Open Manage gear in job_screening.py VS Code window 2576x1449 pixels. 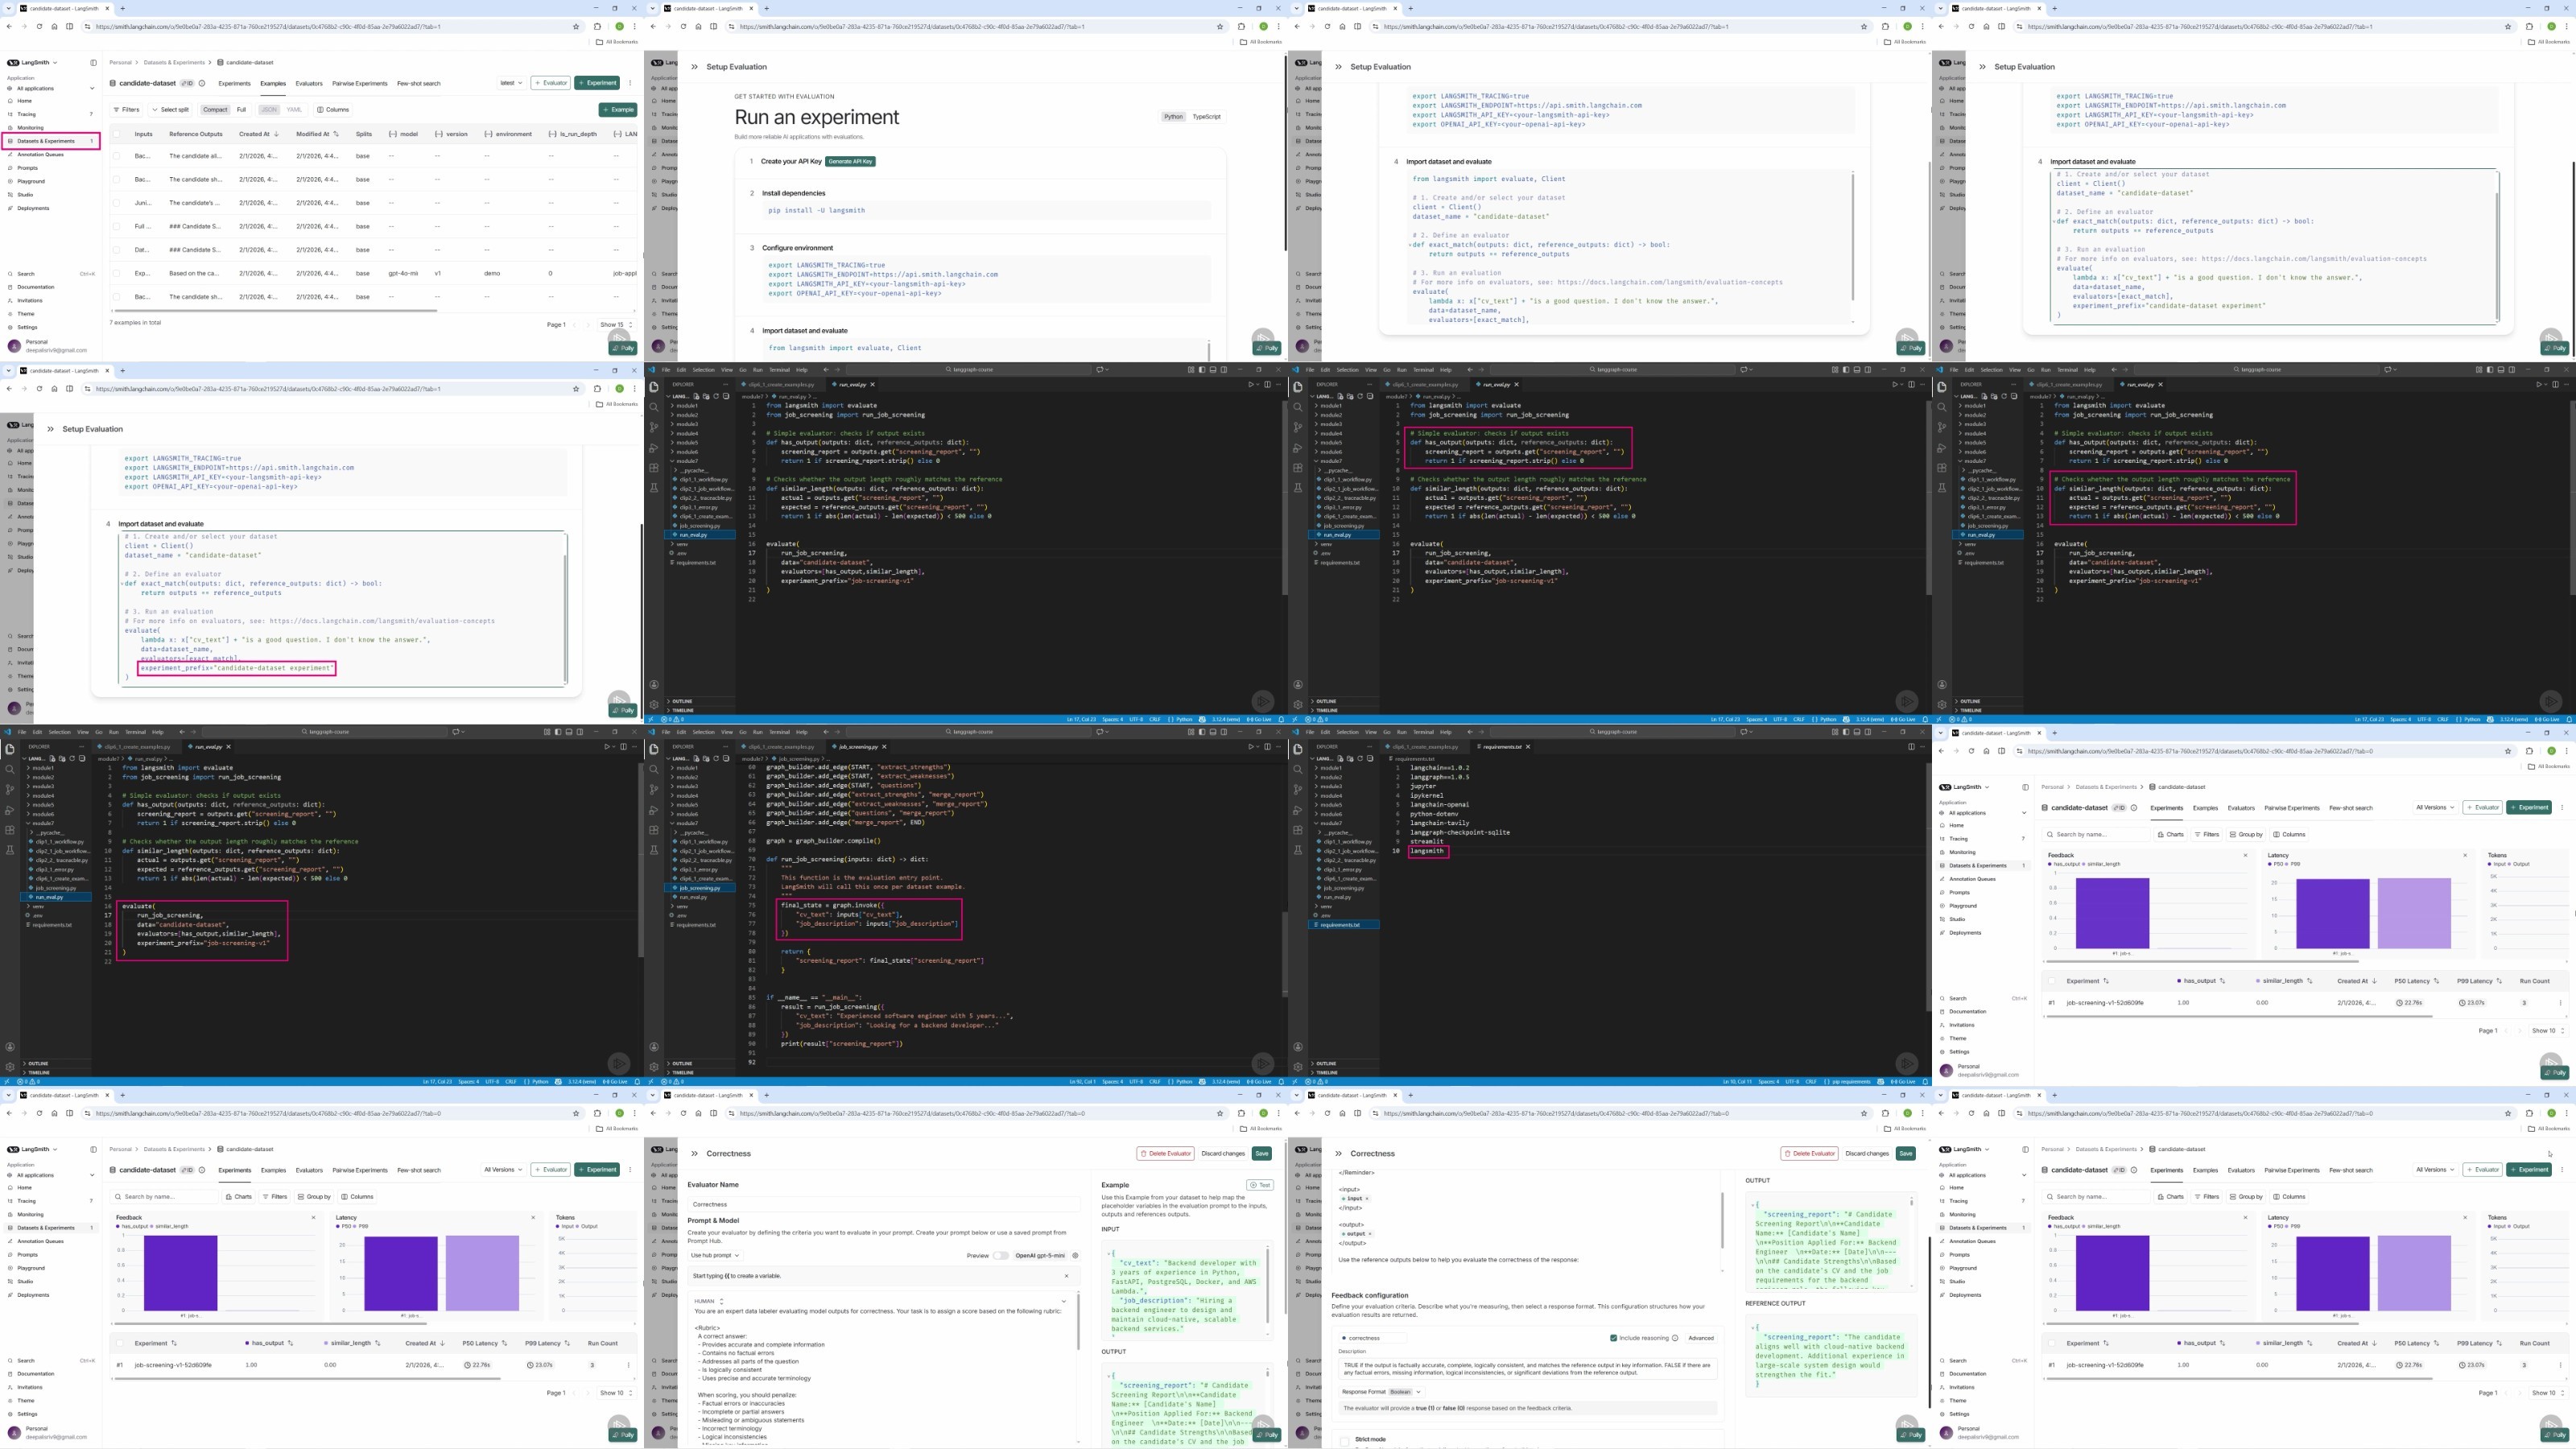pos(654,1067)
